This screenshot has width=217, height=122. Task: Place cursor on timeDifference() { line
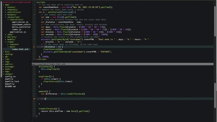click(x=49, y=109)
